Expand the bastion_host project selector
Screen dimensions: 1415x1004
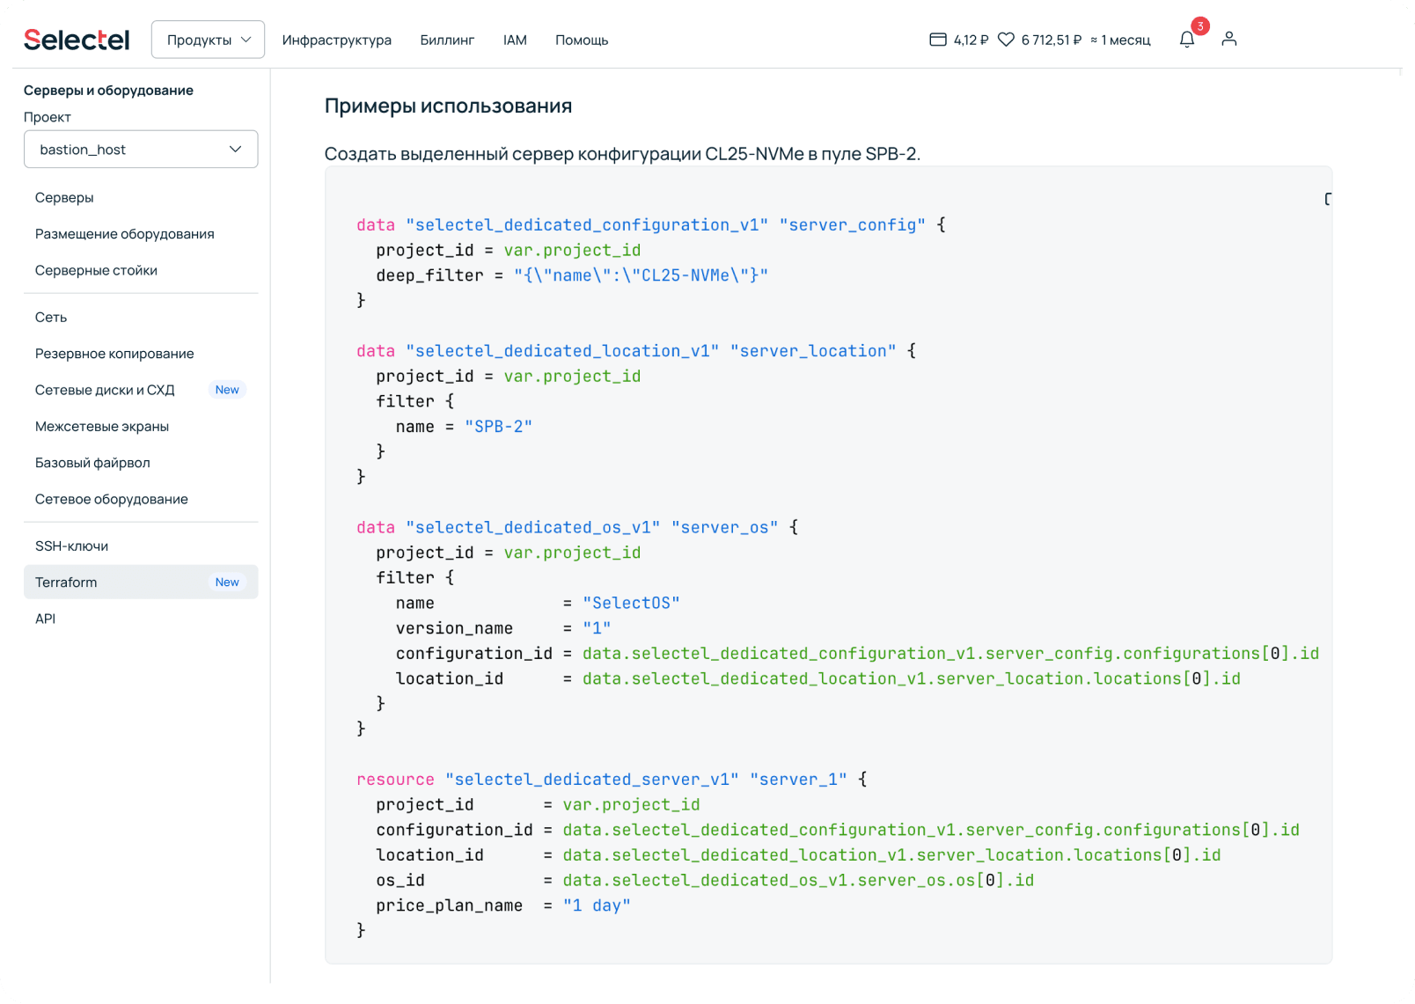(x=141, y=150)
